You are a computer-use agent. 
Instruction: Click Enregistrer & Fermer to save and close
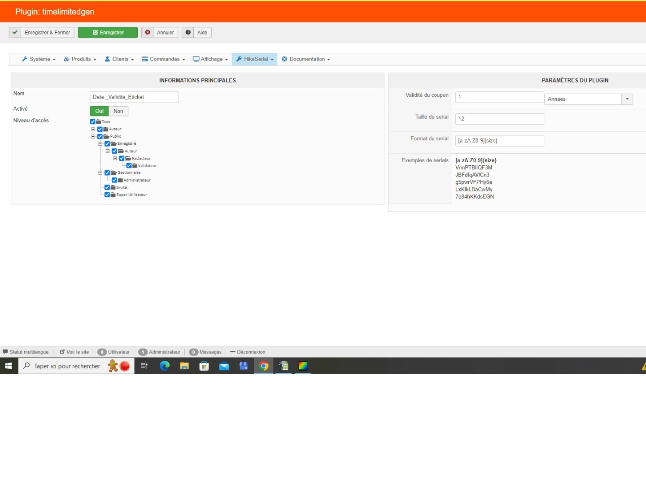pyautogui.click(x=42, y=33)
